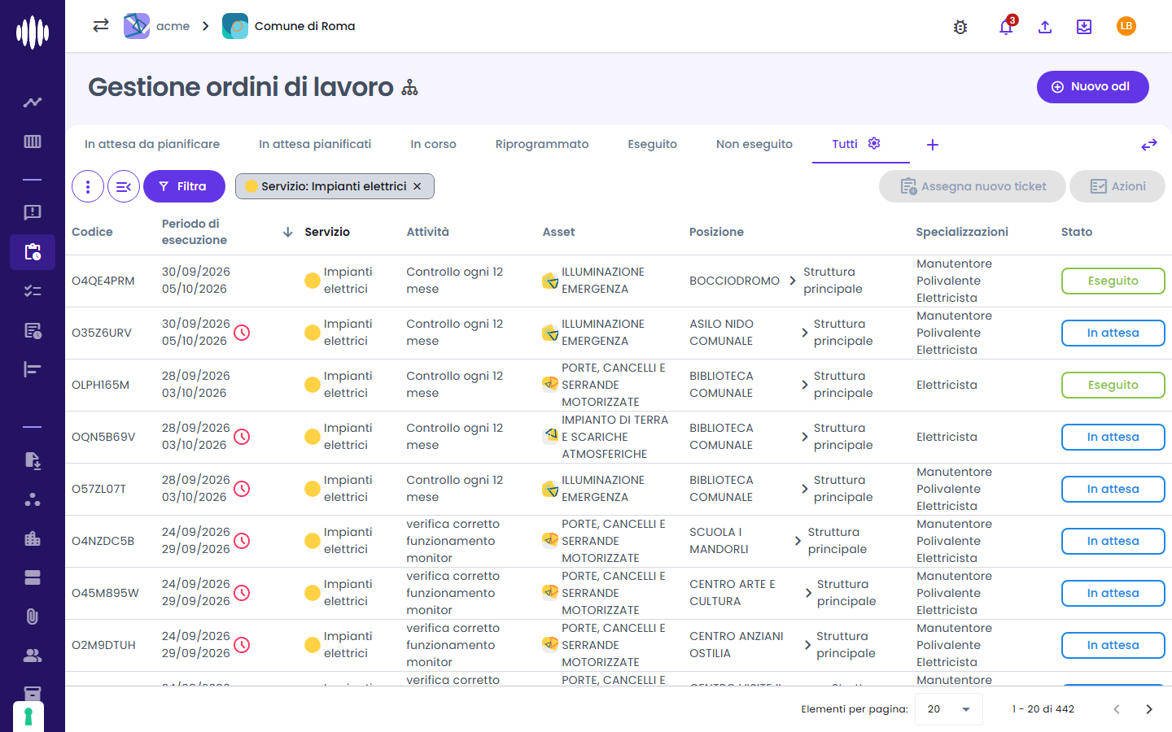Open the LB user avatar menu
The width and height of the screenshot is (1172, 732).
pos(1126,26)
